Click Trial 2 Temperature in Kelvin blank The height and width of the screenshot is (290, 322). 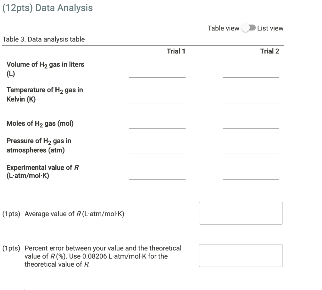(251, 101)
